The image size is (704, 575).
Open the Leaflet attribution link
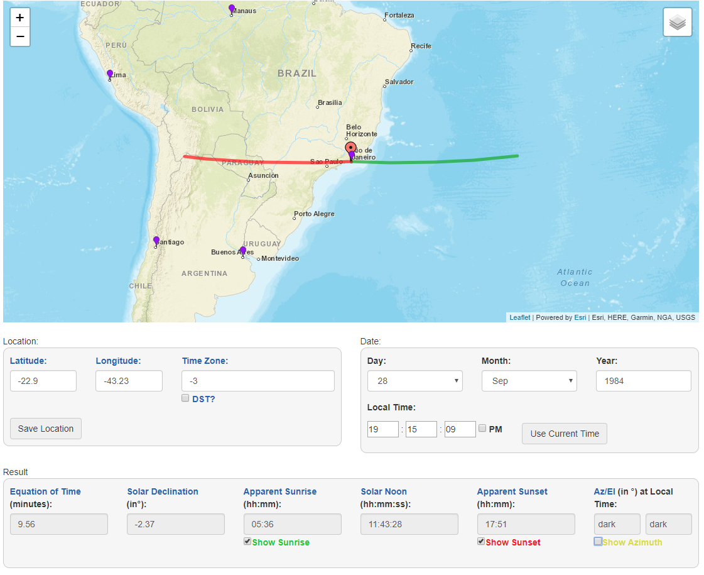tap(519, 317)
